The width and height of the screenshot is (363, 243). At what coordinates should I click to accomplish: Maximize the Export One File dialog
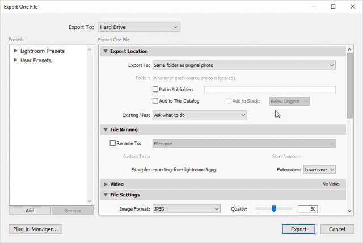click(x=333, y=6)
